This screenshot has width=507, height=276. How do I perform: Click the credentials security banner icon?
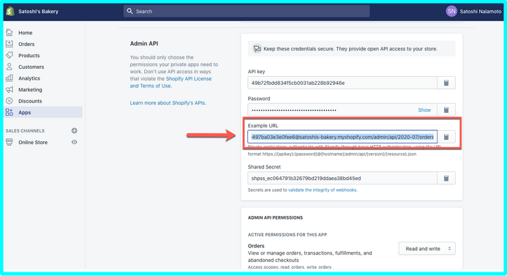[x=257, y=48]
